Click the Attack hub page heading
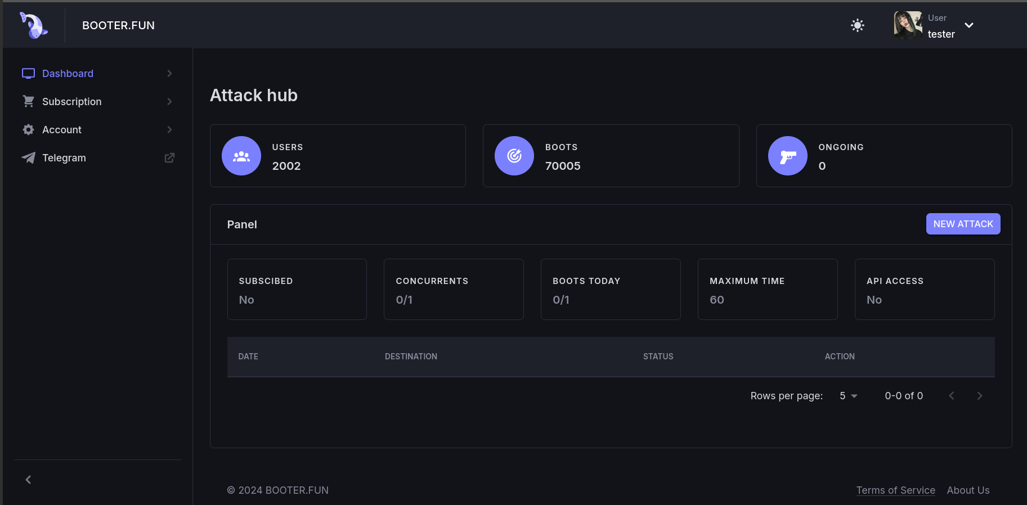 [x=254, y=96]
